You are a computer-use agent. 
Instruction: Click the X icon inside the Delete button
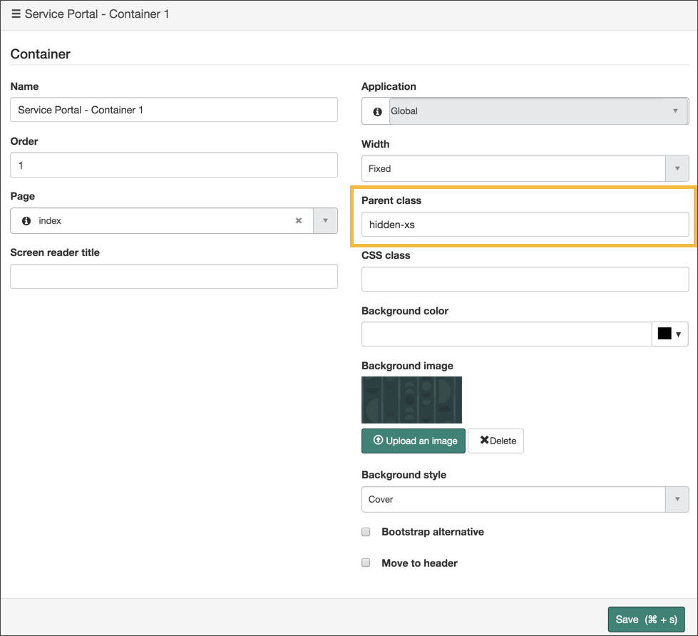pyautogui.click(x=484, y=441)
